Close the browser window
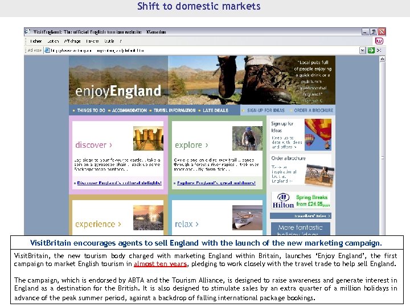410x307 pixels. (382, 32)
